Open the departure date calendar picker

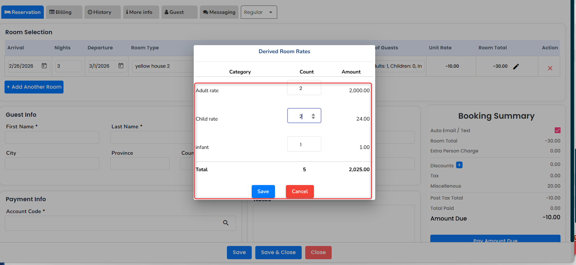[x=121, y=66]
